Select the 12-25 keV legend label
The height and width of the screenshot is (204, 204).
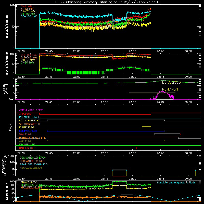[x=28, y=11]
